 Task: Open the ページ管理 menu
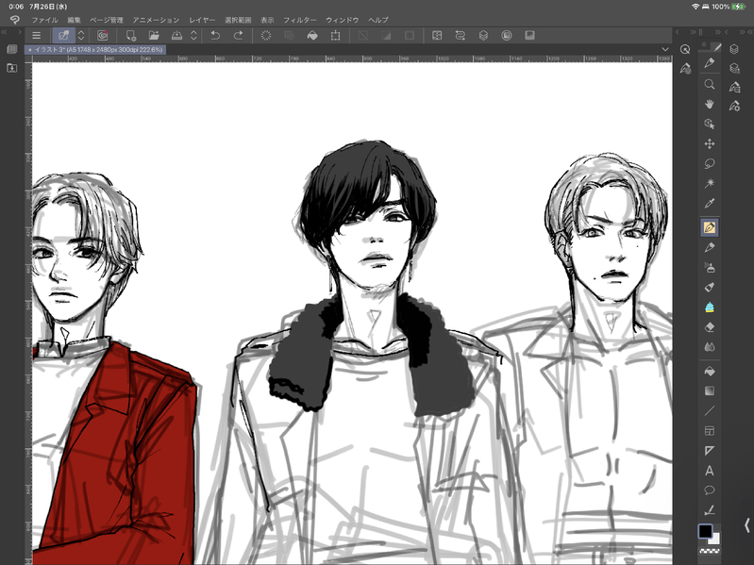coord(107,20)
